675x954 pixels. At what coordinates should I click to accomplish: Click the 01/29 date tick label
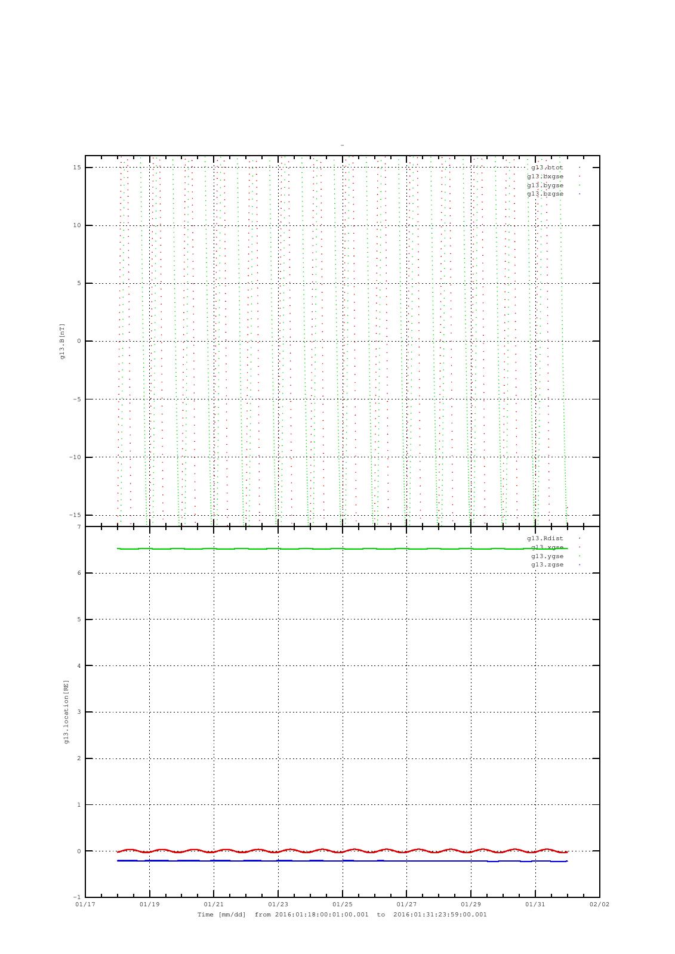471,905
